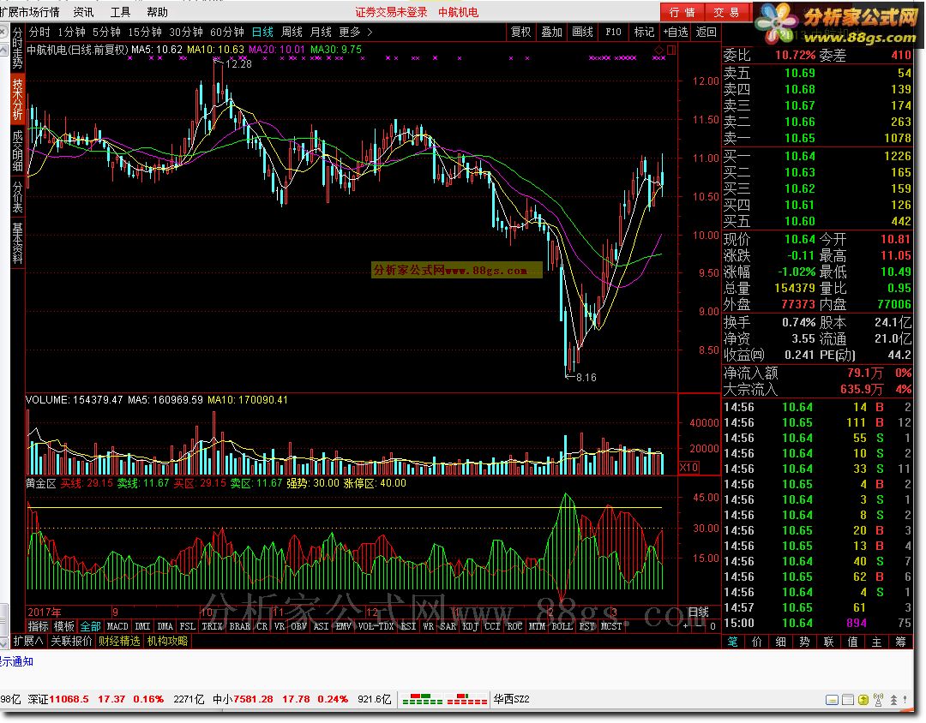This screenshot has width=926, height=723.
Task: Open 分价表 side tab
Action: (17, 197)
